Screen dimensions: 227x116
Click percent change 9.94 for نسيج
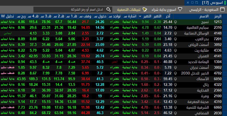pos(145,22)
